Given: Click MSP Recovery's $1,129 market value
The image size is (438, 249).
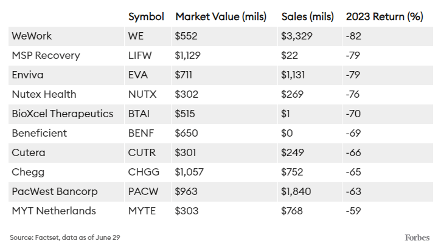Looking at the screenshot, I should click(188, 55).
